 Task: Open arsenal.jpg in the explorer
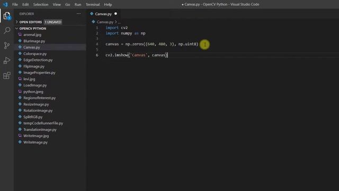(x=32, y=34)
